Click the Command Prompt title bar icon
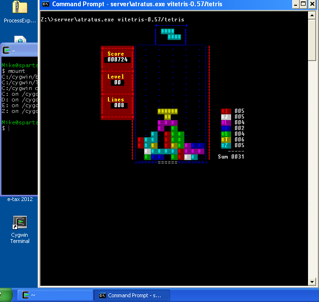 [x=46, y=4]
